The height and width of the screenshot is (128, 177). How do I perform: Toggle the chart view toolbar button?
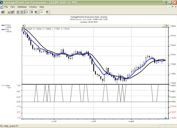pos(26,12)
